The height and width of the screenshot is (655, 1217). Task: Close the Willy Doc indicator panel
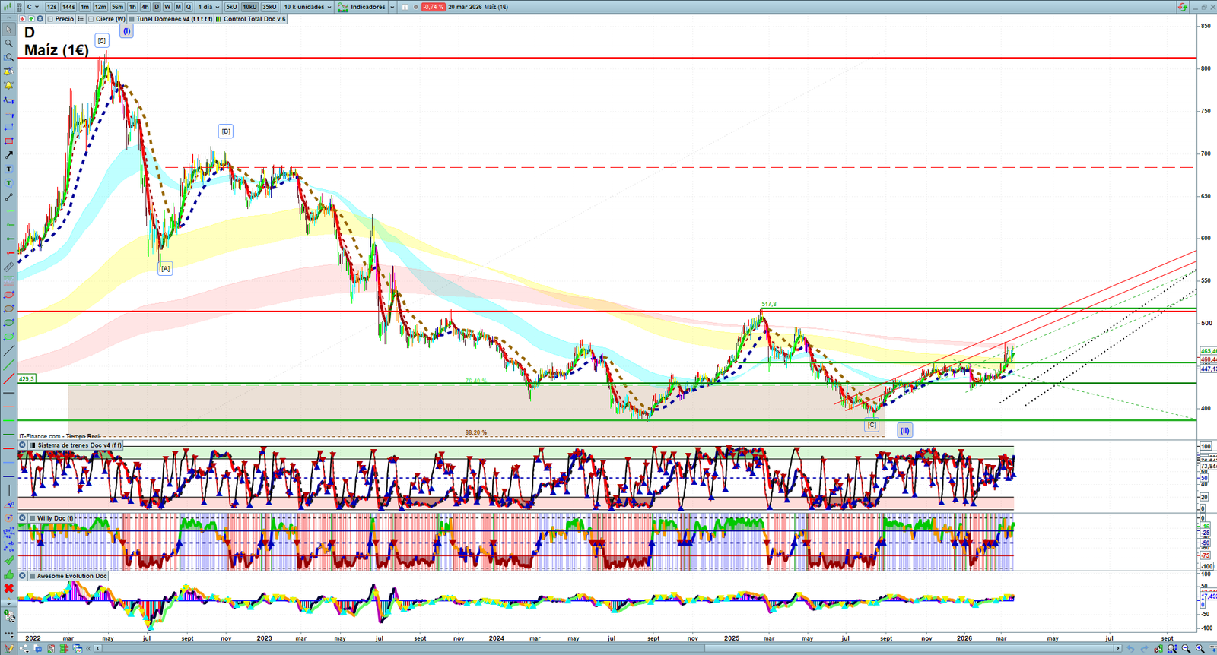pos(23,518)
